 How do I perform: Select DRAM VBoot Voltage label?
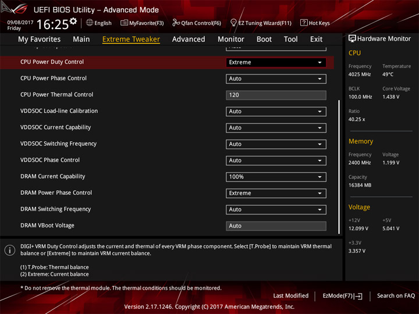(47, 226)
